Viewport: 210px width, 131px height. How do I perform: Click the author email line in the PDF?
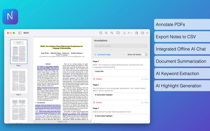point(62,57)
